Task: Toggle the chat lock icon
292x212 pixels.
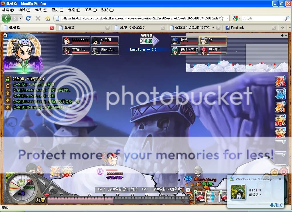Action: (x=8, y=79)
